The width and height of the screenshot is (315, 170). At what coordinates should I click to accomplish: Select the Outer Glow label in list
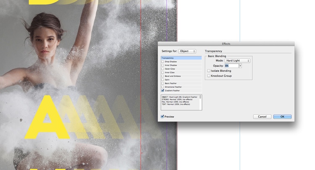(170, 69)
